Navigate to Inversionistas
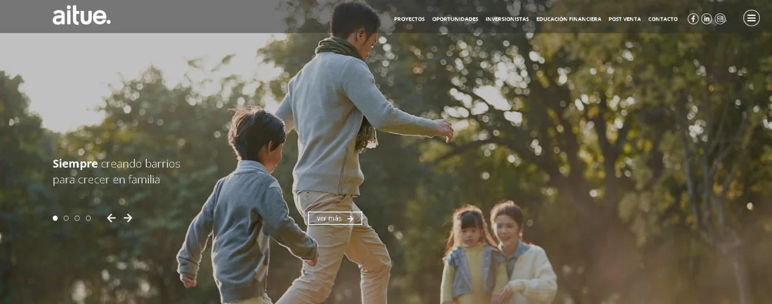The width and height of the screenshot is (772, 304). coord(507,19)
